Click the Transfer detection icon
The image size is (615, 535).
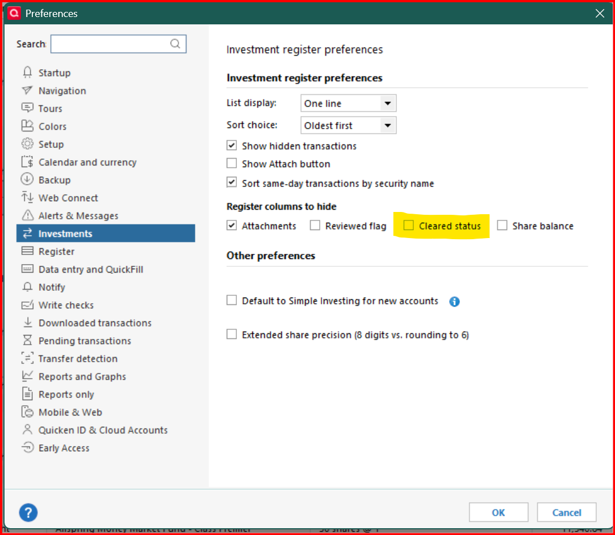[27, 358]
